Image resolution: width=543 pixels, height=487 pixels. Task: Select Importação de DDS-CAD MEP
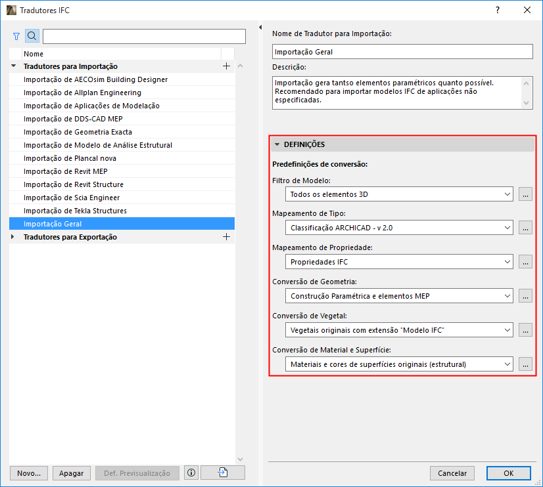click(122, 119)
